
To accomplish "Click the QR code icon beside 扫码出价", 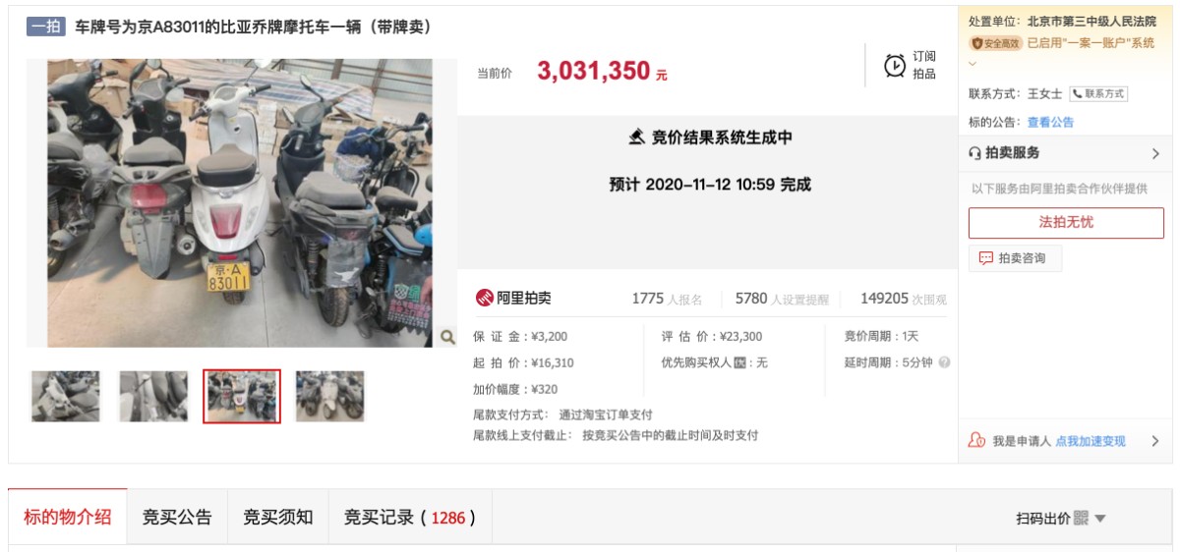I will pos(1081,518).
